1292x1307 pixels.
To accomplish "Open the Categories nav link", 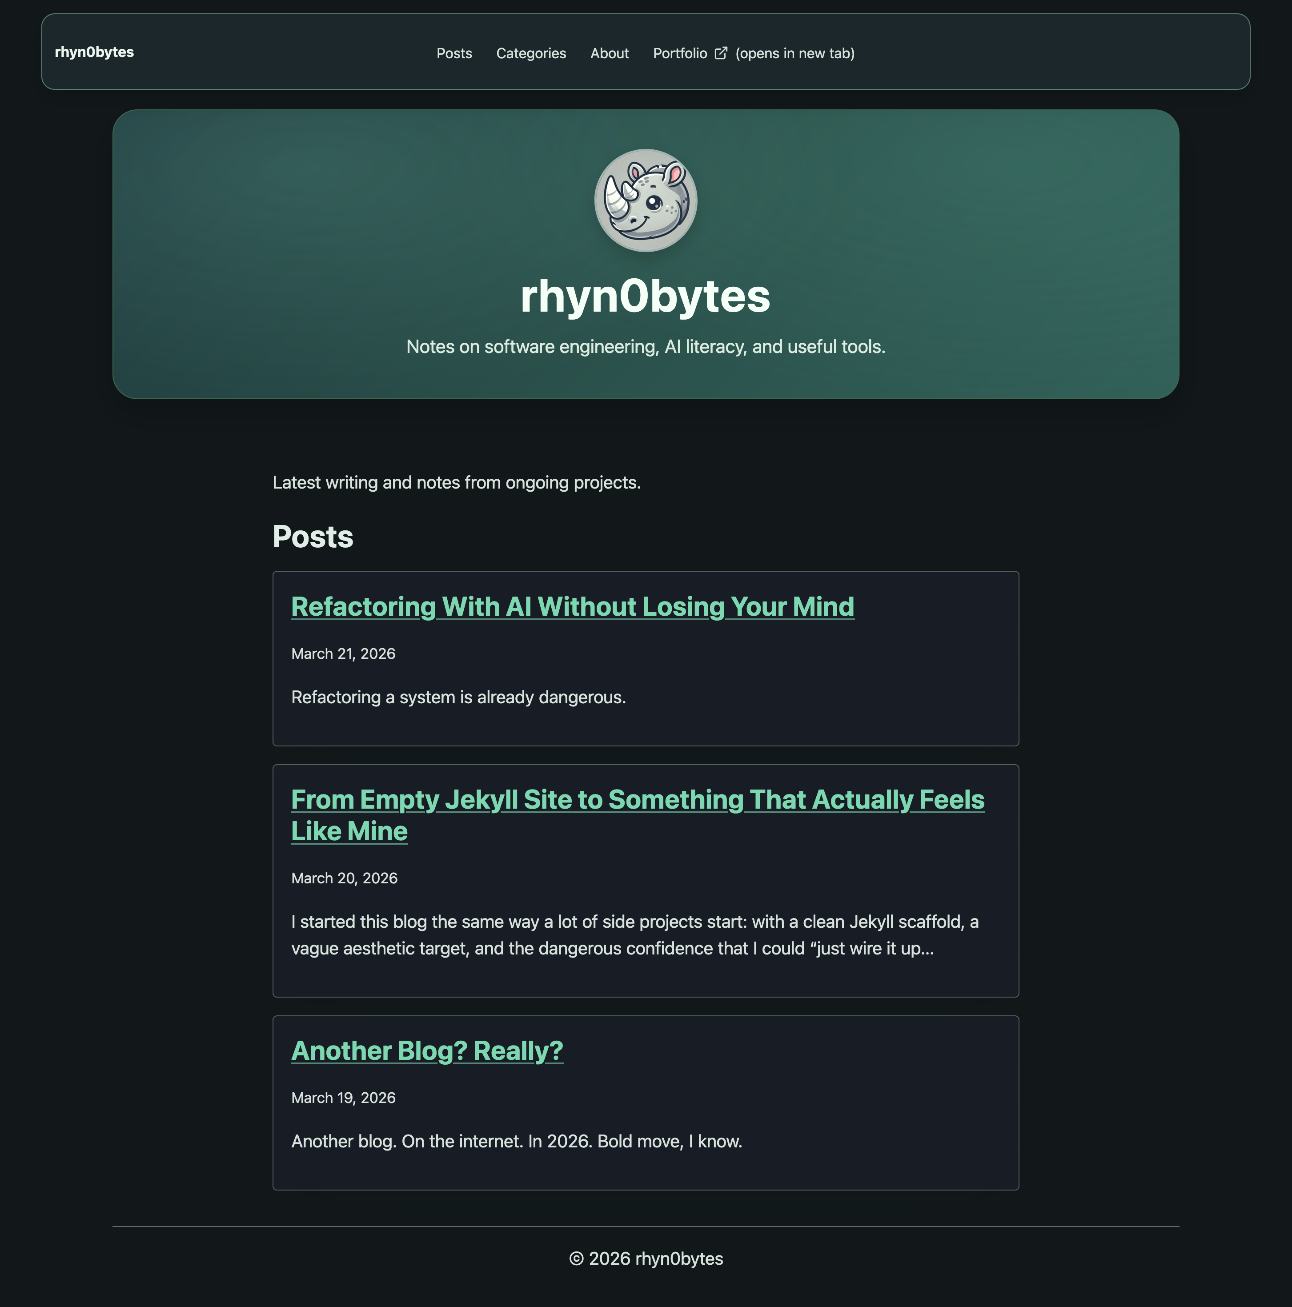I will [x=531, y=53].
